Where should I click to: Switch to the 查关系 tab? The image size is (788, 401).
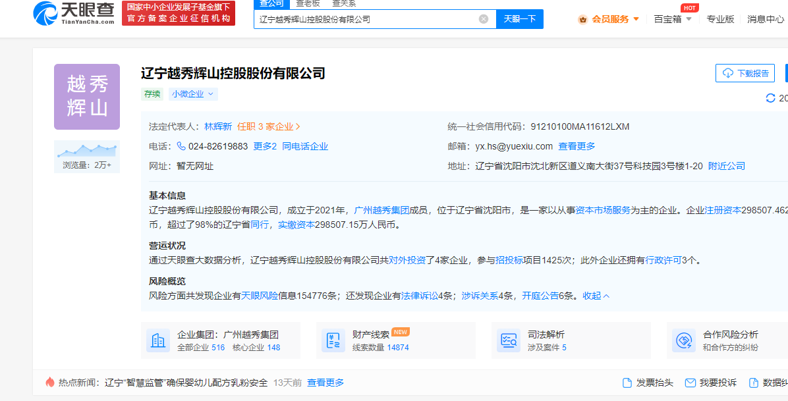click(x=344, y=3)
